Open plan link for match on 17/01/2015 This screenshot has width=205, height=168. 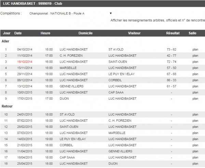[195, 99]
